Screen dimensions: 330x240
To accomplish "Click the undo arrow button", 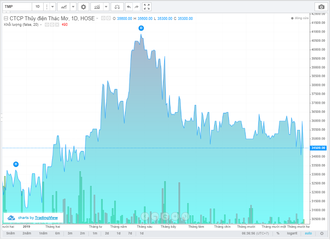I will coord(129,7).
